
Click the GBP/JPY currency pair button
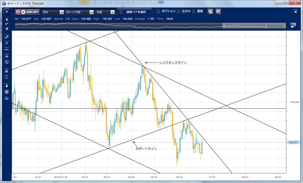(27, 12)
